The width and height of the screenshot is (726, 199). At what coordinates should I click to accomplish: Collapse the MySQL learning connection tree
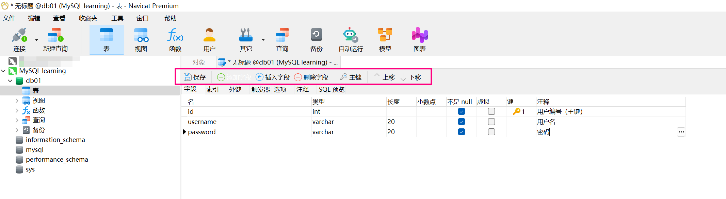tap(3, 71)
